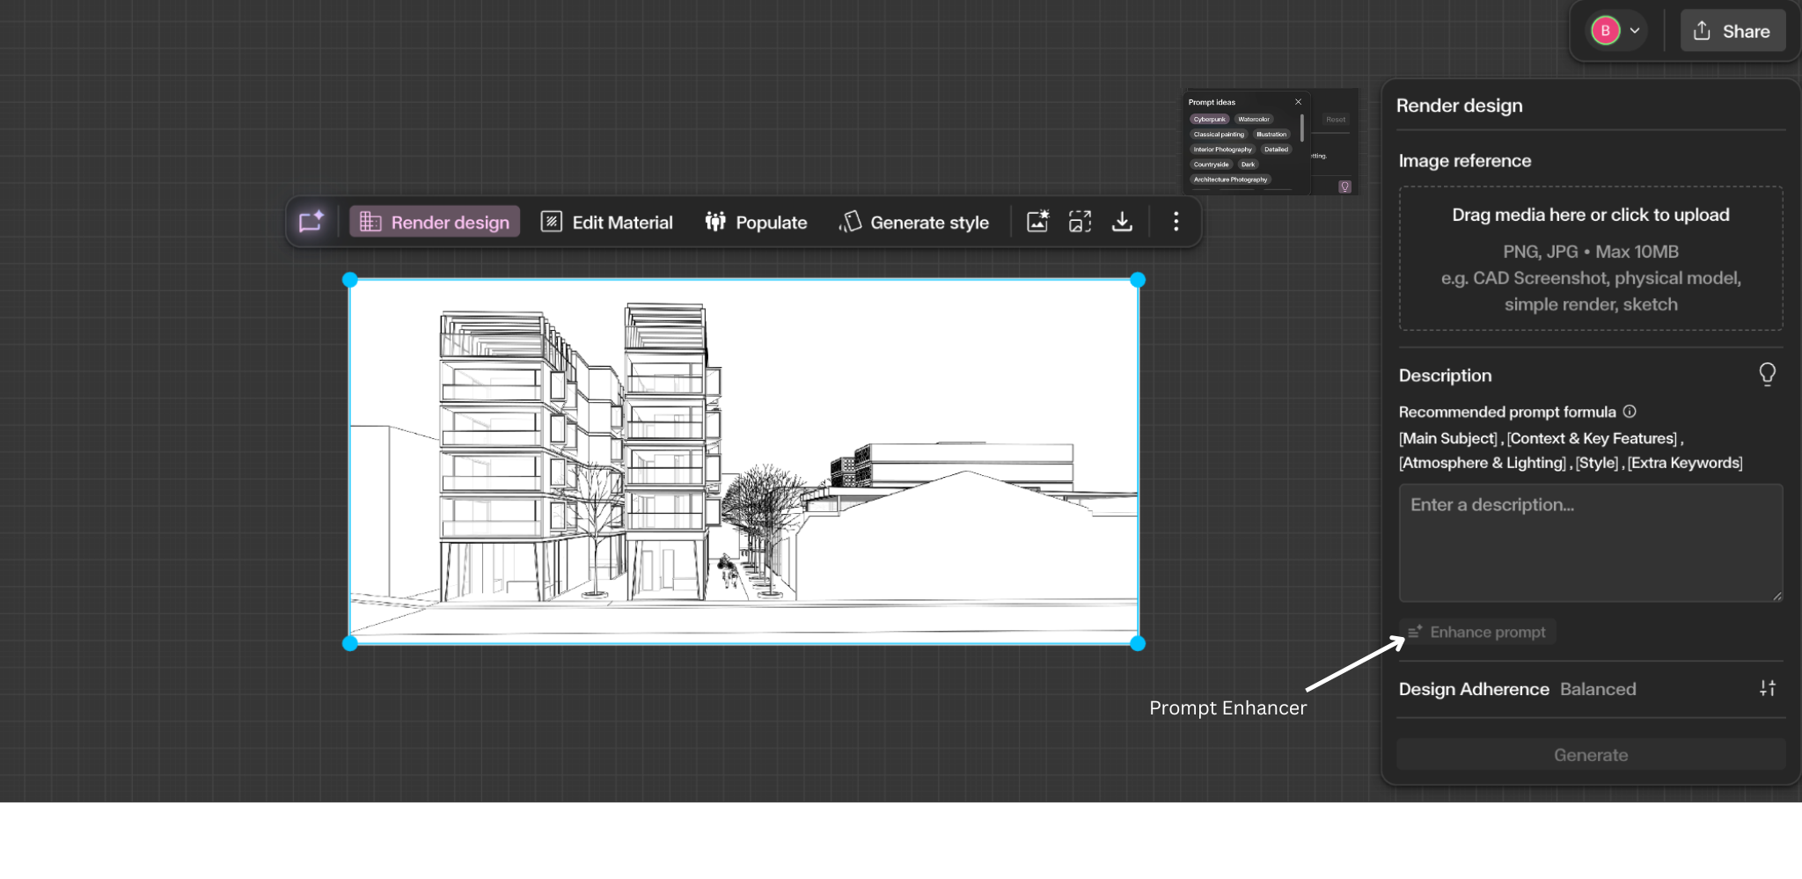Close the Prompt ideas popup
The image size is (1802, 879).
pos(1298,102)
